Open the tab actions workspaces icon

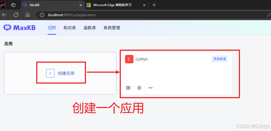click(x=13, y=5)
